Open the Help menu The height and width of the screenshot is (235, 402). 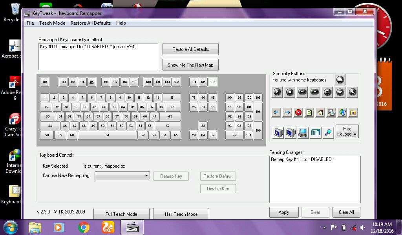click(121, 23)
